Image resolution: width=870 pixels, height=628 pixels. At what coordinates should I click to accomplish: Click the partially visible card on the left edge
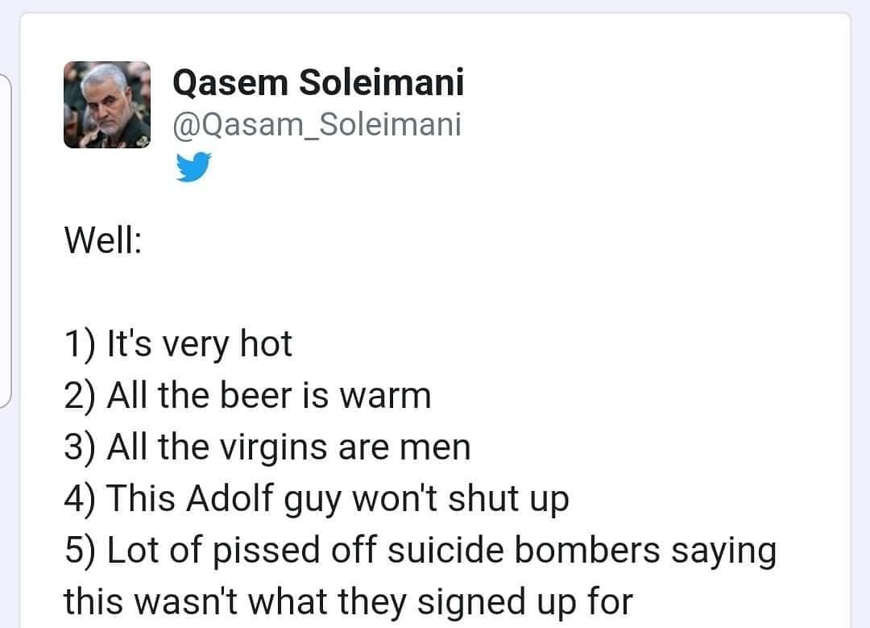pyautogui.click(x=6, y=240)
